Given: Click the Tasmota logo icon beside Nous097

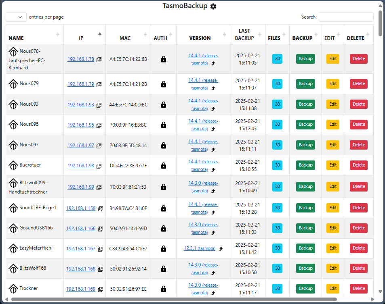Looking at the screenshot, I should [x=13, y=145].
